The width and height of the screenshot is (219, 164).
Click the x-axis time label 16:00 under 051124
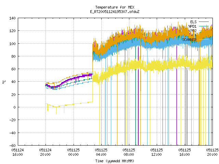17,154
